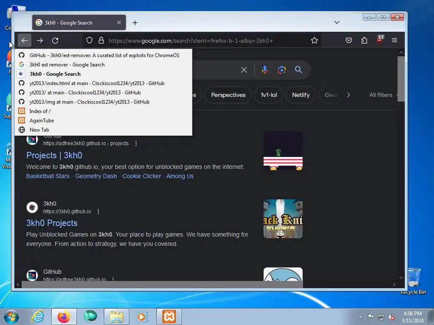Select yt2013/index.html at main history entry

[103, 83]
